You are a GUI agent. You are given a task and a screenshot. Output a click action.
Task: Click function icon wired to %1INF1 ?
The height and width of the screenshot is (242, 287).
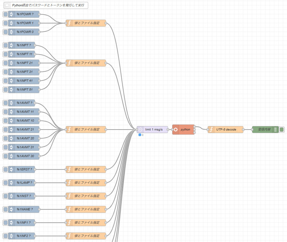pos(69,223)
